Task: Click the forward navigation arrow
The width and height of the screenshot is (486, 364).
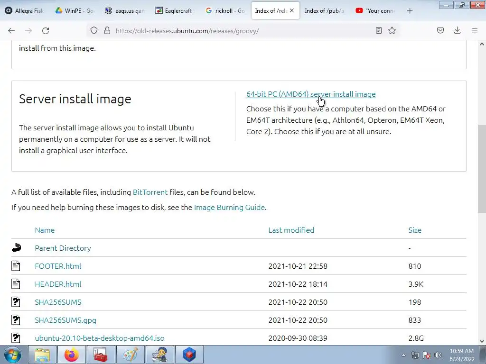Action: pos(28,31)
